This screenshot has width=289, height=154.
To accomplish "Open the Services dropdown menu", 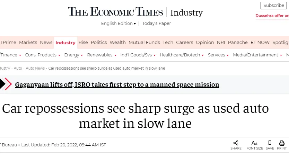I will click(218, 55).
